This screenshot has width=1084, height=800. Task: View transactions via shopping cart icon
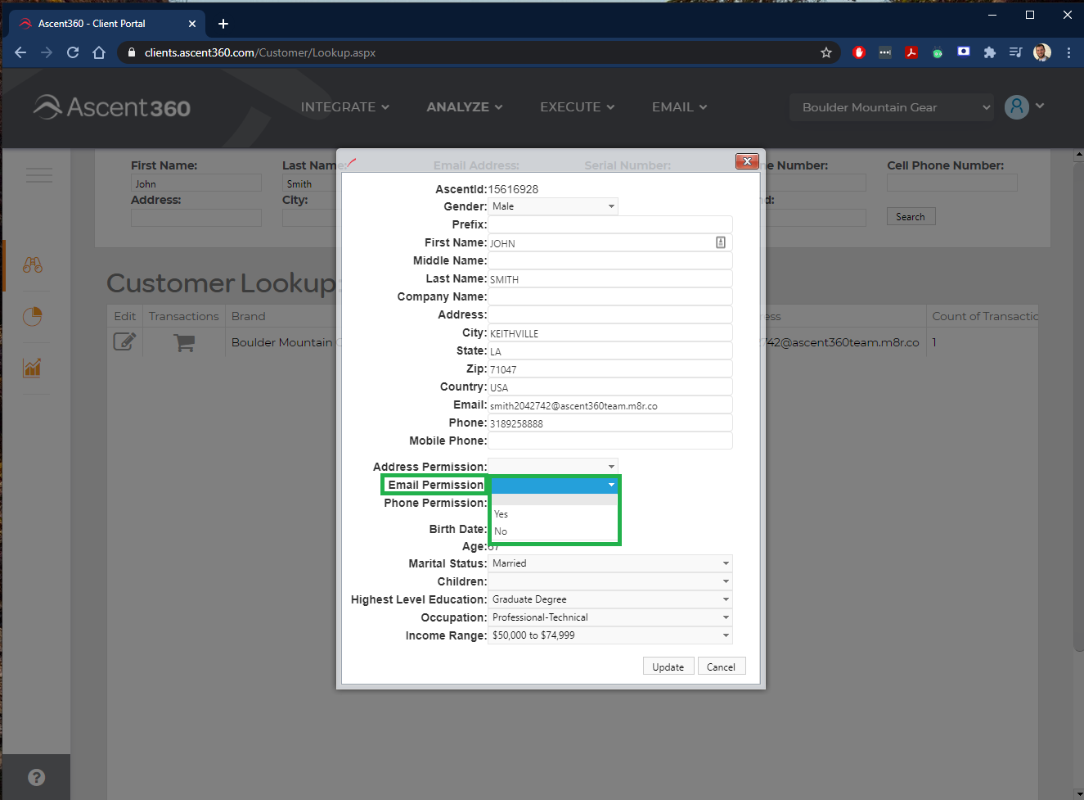click(184, 342)
